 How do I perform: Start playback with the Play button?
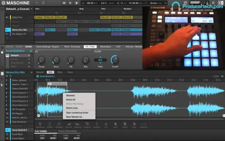[70, 3]
